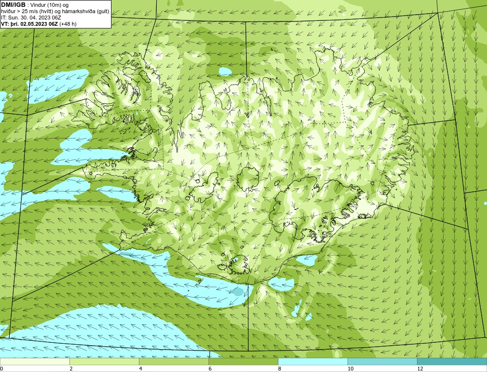Select the "VT: þri. 02.05.2023 06Z" valid time

pyautogui.click(x=30, y=24)
